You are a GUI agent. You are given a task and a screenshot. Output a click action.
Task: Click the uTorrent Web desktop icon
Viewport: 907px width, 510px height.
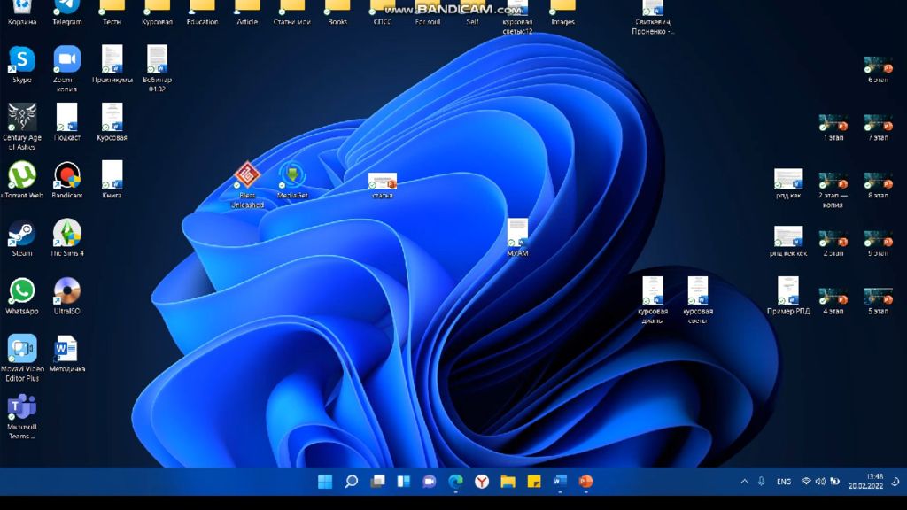point(21,175)
